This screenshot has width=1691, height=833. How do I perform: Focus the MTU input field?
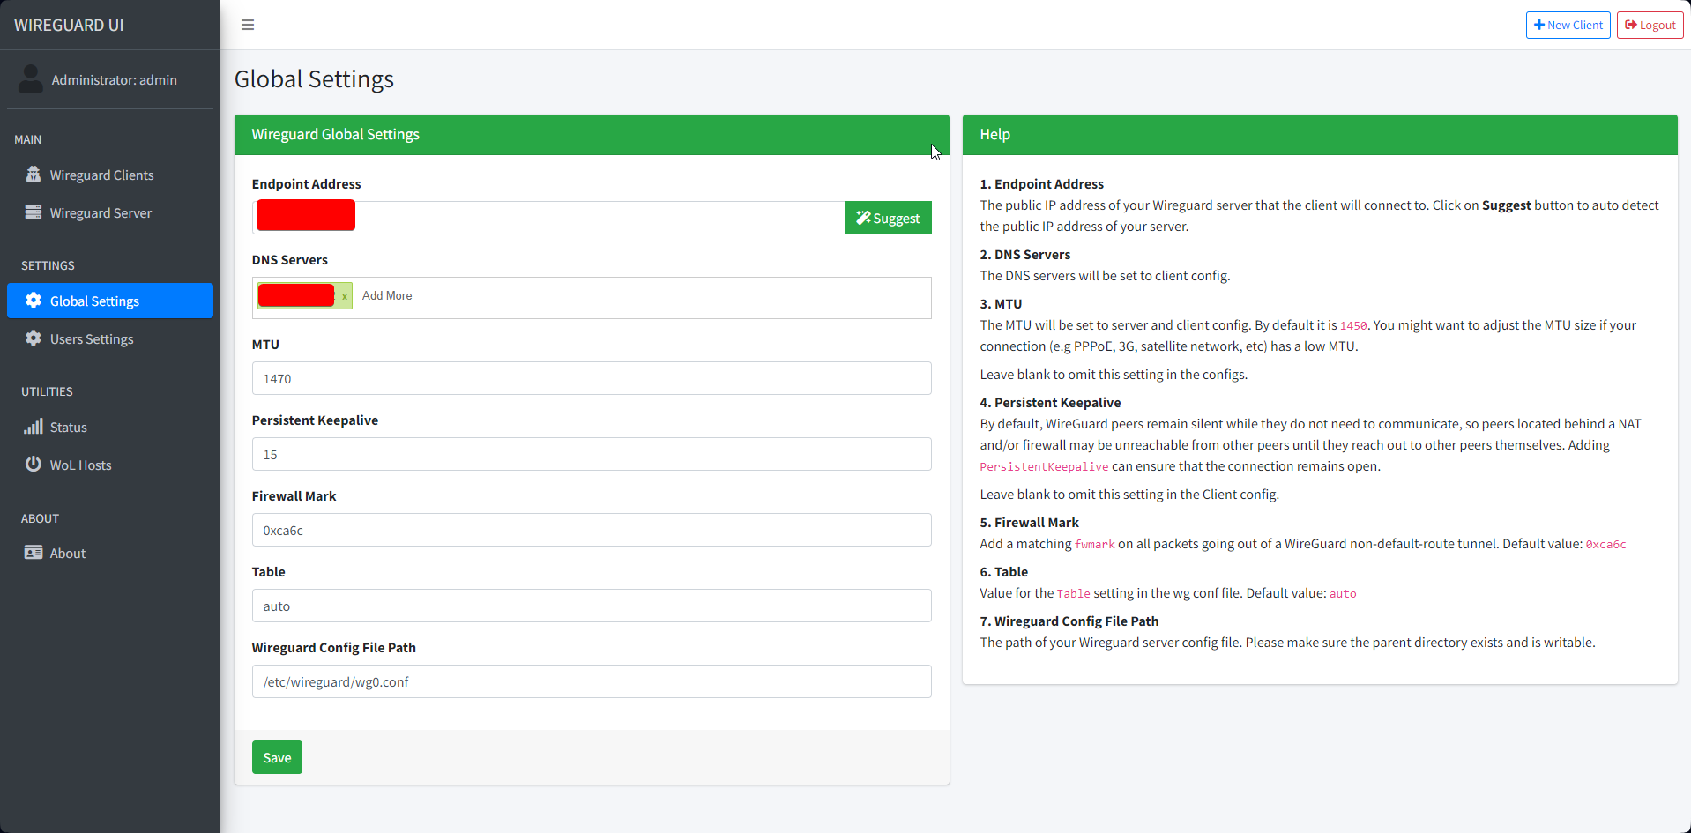click(591, 378)
